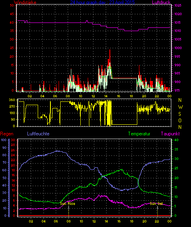The height and width of the screenshot is (227, 191).
Task: Click the red 24 on rain axis
Action: click(13, 155)
